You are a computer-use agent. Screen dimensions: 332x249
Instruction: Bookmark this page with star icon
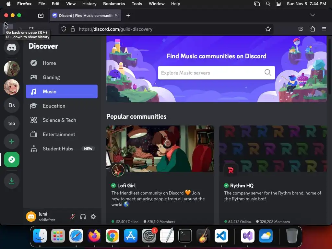[x=268, y=29]
